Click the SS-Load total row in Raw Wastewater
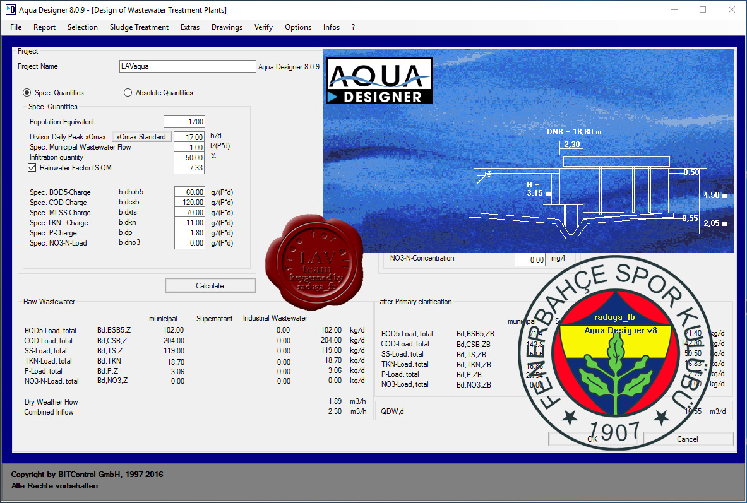 pyautogui.click(x=194, y=350)
